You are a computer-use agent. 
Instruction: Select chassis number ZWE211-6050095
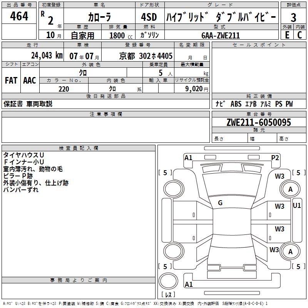point(259,122)
